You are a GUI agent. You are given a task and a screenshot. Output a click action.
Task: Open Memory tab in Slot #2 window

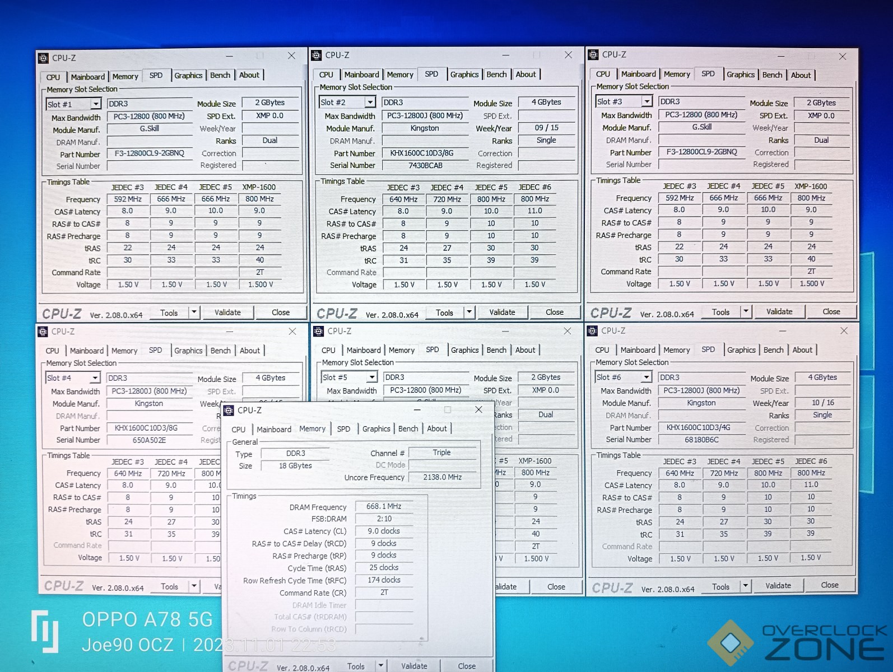click(400, 74)
